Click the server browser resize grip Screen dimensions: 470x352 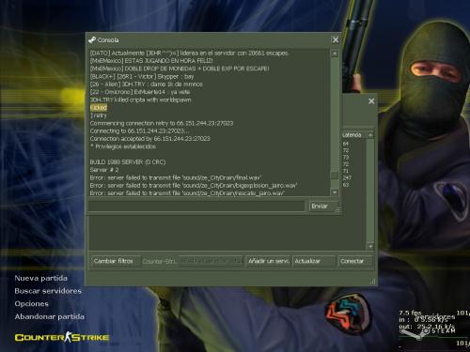coord(372,282)
